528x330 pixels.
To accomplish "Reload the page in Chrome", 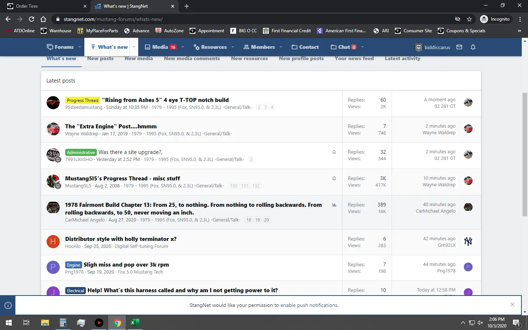I will [x=32, y=19].
